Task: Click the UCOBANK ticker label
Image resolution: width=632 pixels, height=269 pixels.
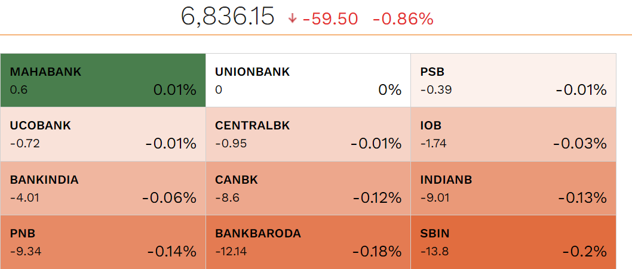Action: [x=41, y=126]
